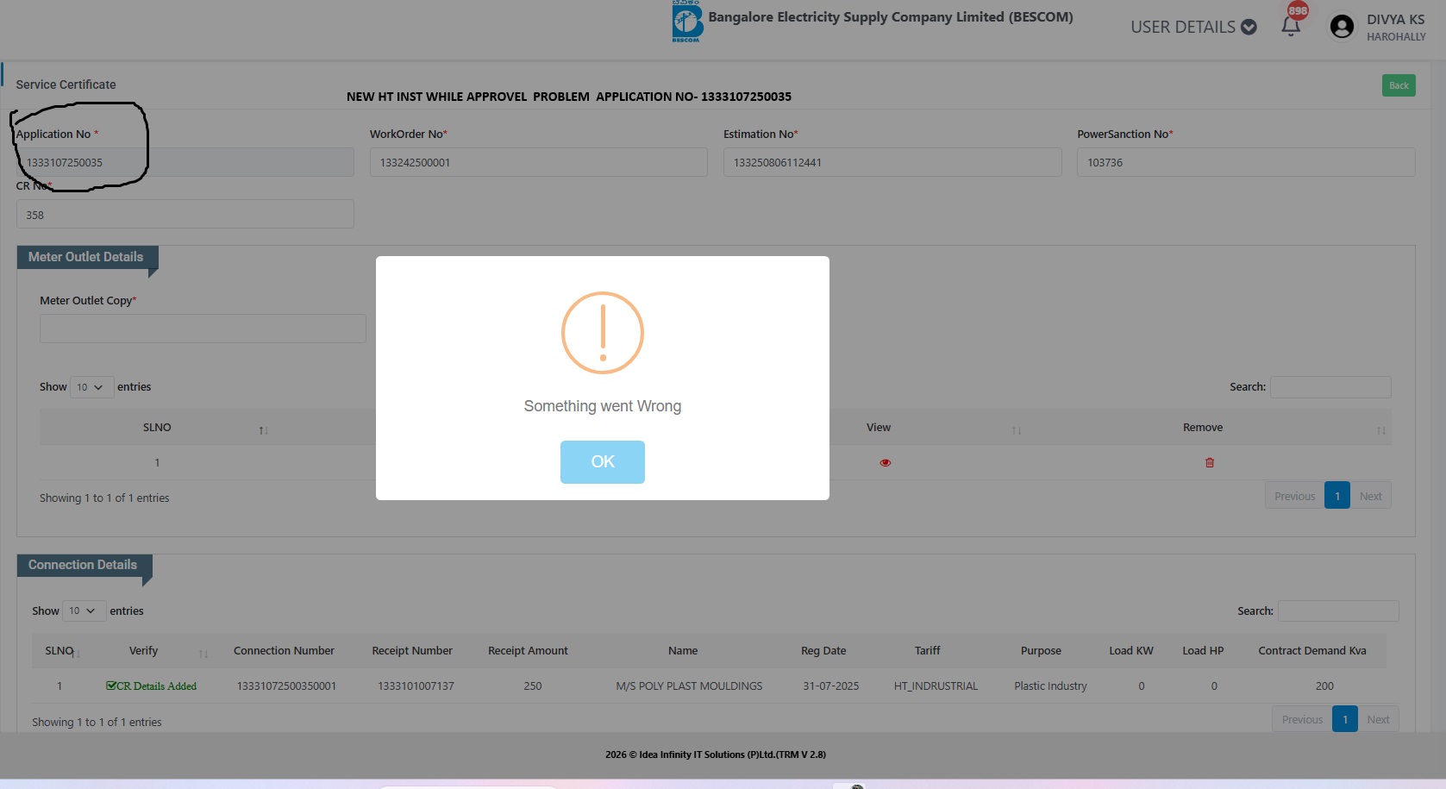
Task: Click the Connection Details Search box
Action: point(1338,611)
